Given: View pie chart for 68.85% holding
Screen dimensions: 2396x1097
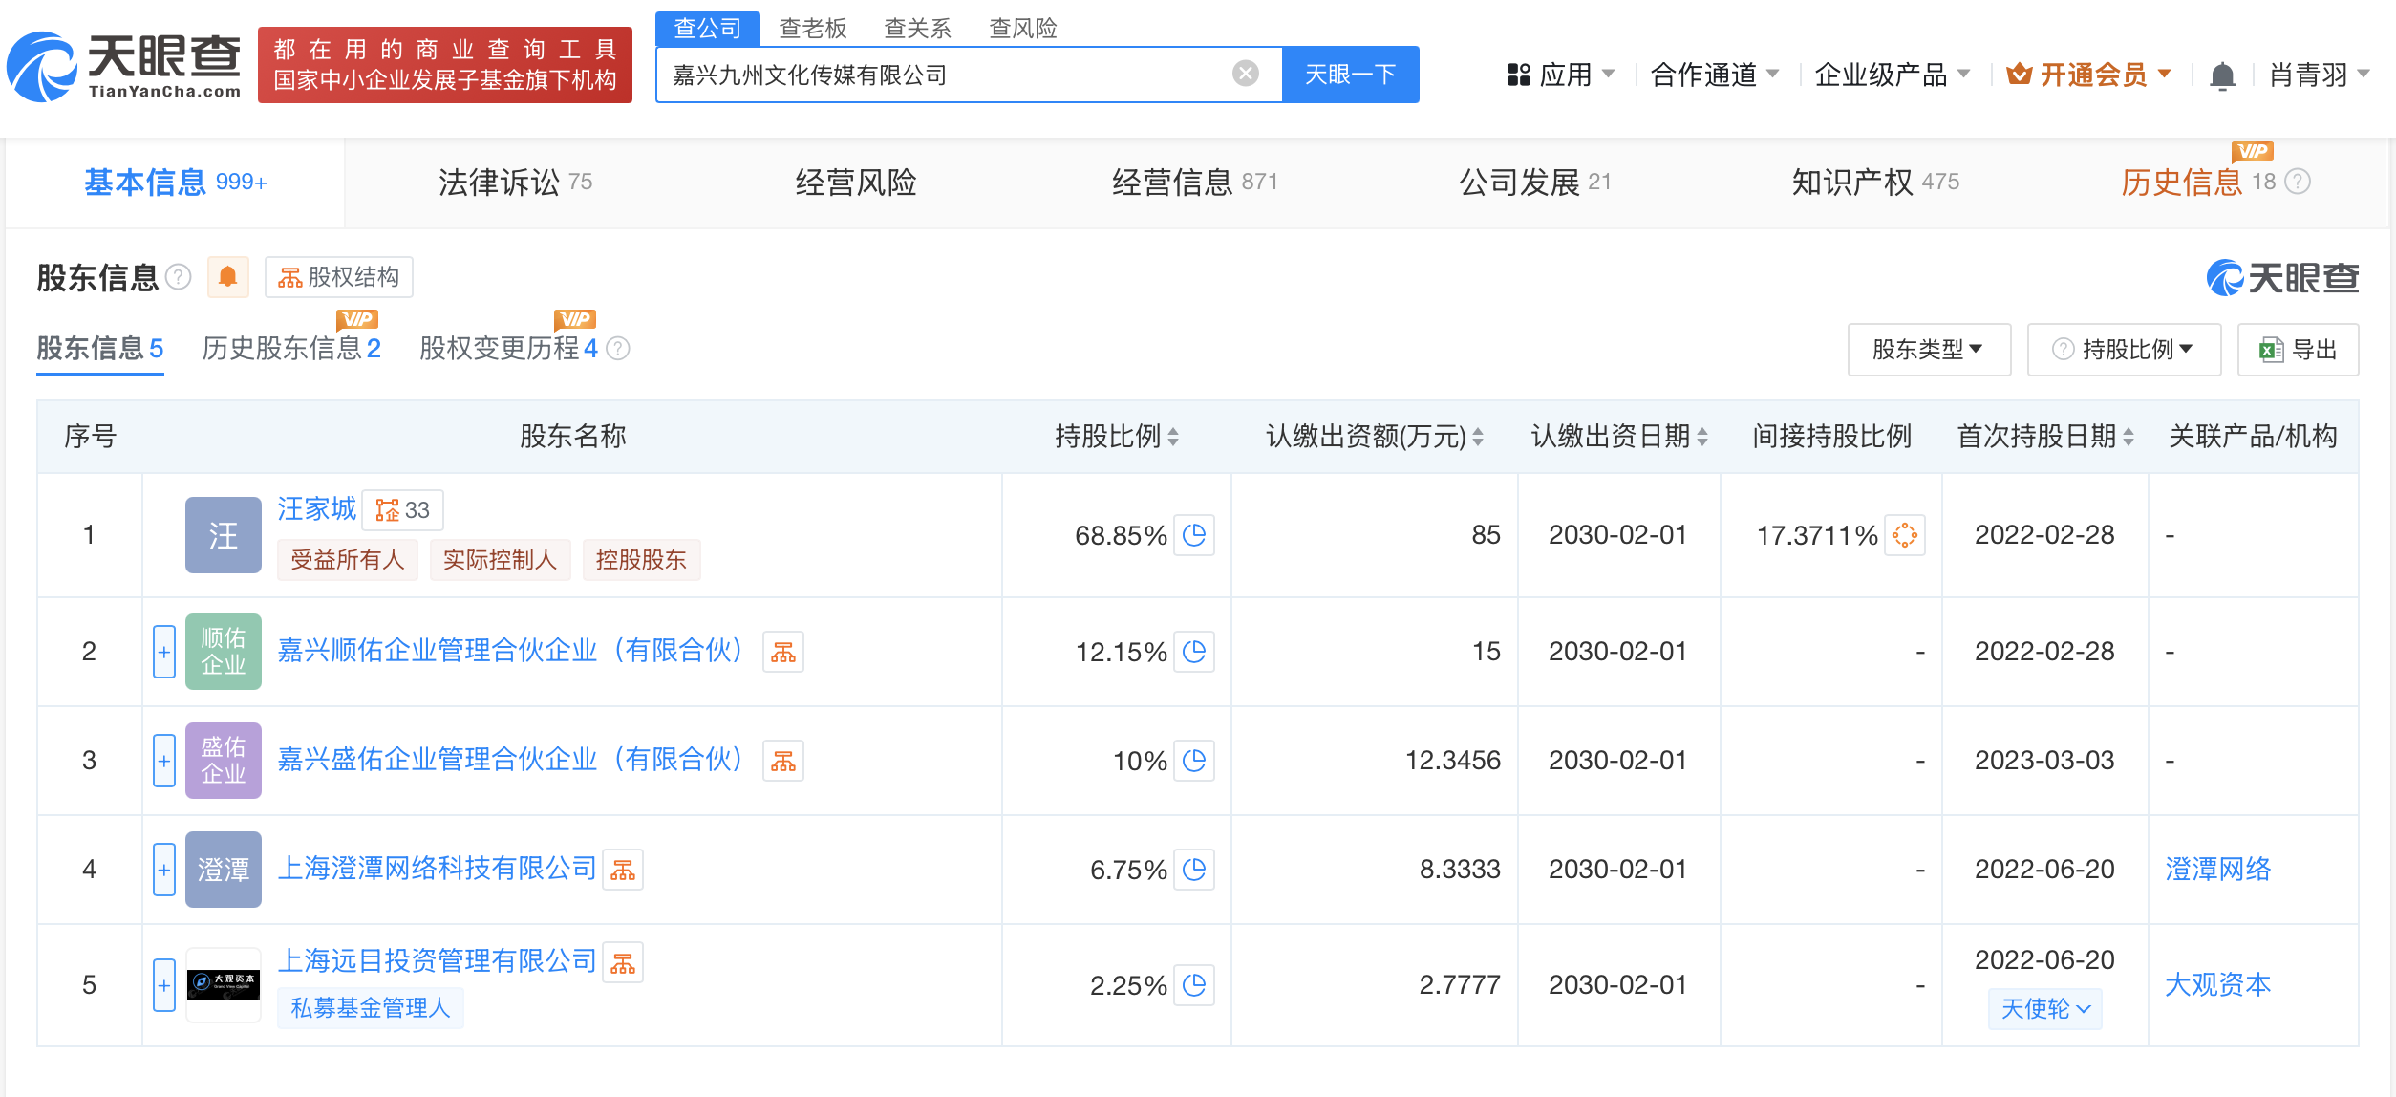Looking at the screenshot, I should pos(1194,535).
